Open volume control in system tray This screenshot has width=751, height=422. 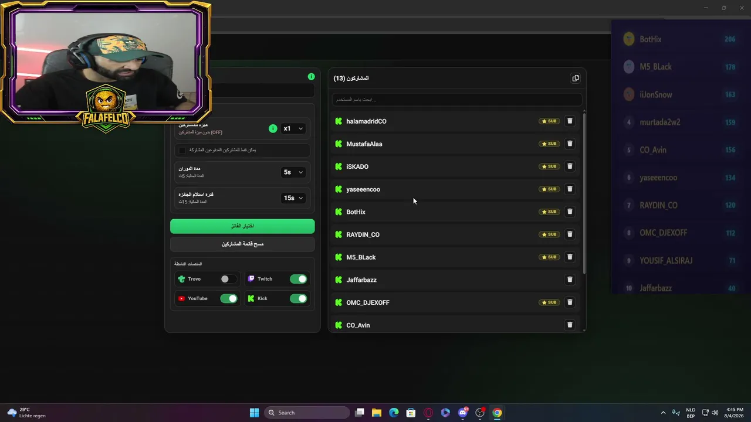pos(715,413)
